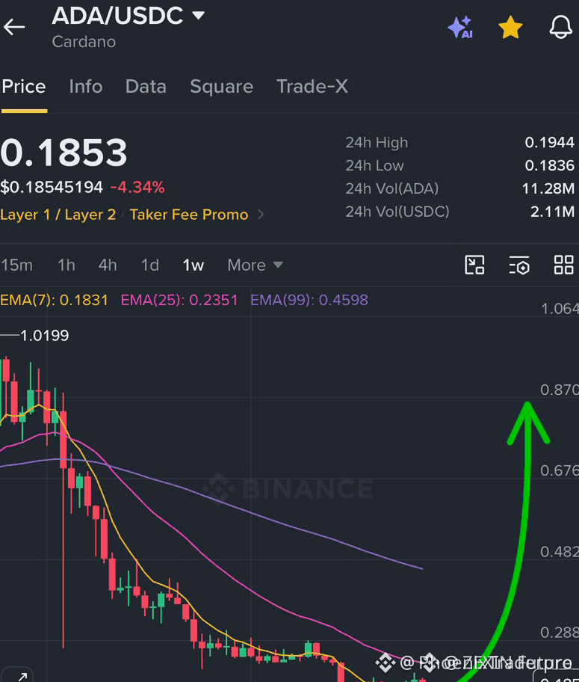Switch to the Info tab
Image resolution: width=579 pixels, height=682 pixels.
[86, 87]
